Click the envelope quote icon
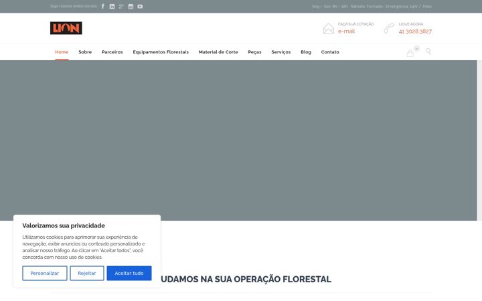Image resolution: width=482 pixels, height=301 pixels. point(329,29)
